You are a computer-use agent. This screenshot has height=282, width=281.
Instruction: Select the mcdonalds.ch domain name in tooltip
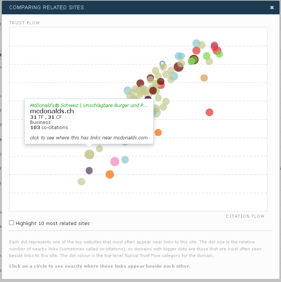(x=52, y=111)
